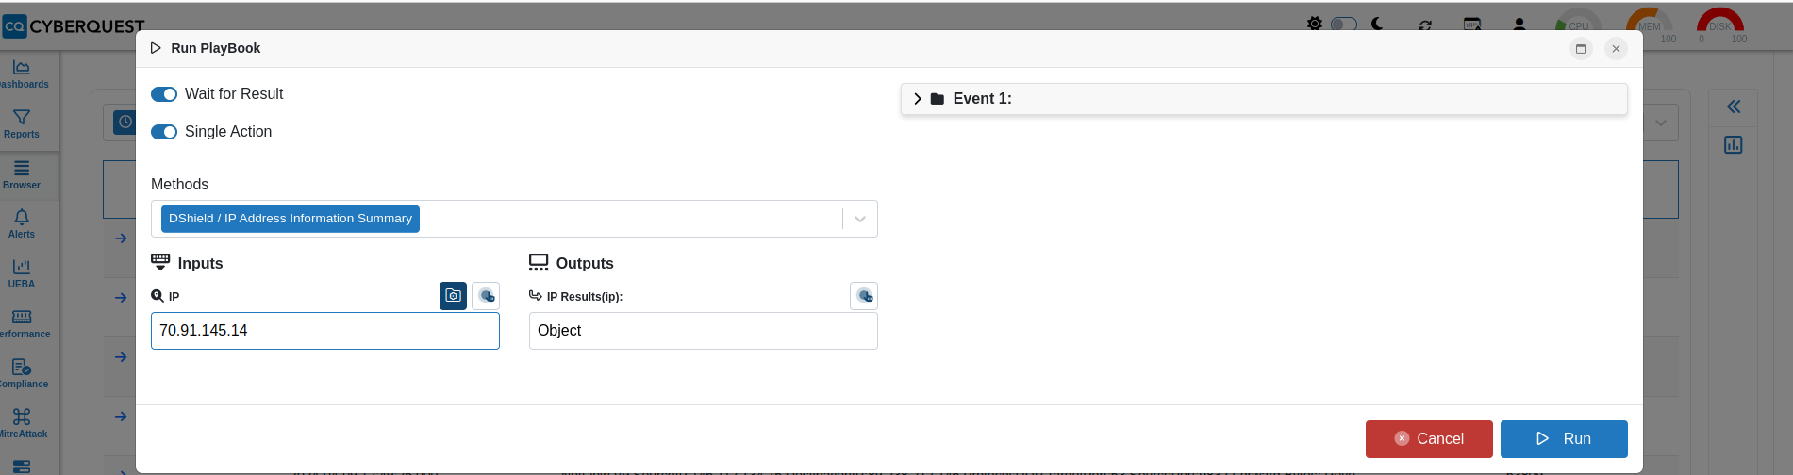1793x475 pixels.
Task: Open the Reports filter icon in sidebar
Action: point(22,123)
